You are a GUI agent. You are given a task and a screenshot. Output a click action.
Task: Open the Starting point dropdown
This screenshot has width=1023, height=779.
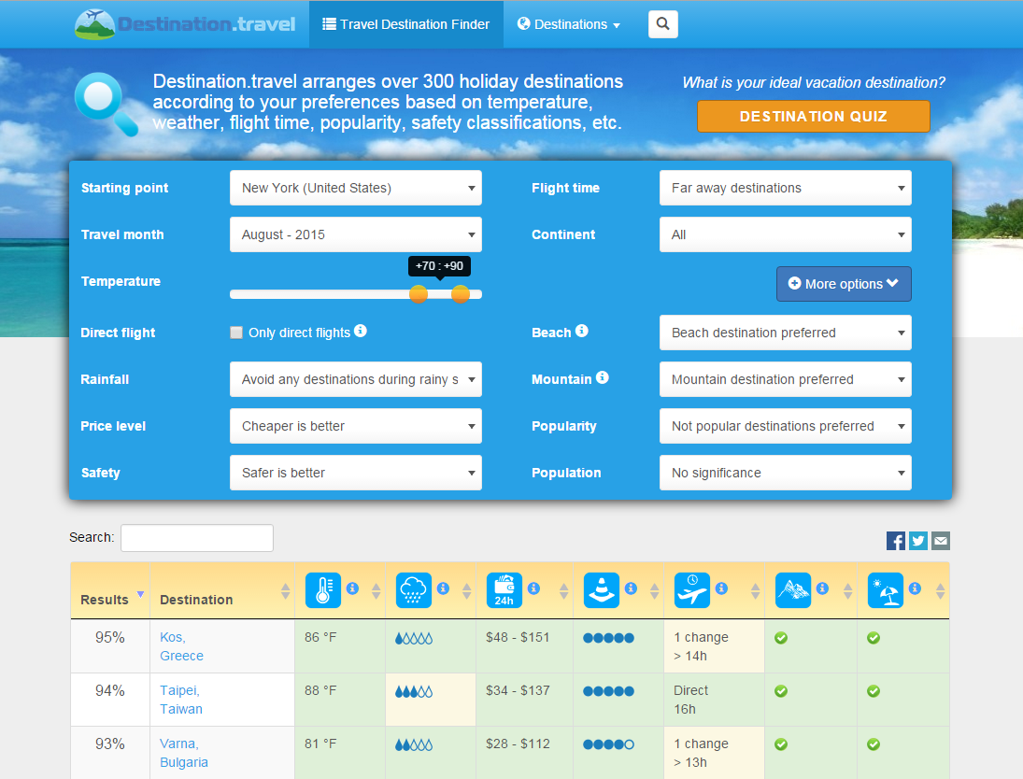coord(356,188)
